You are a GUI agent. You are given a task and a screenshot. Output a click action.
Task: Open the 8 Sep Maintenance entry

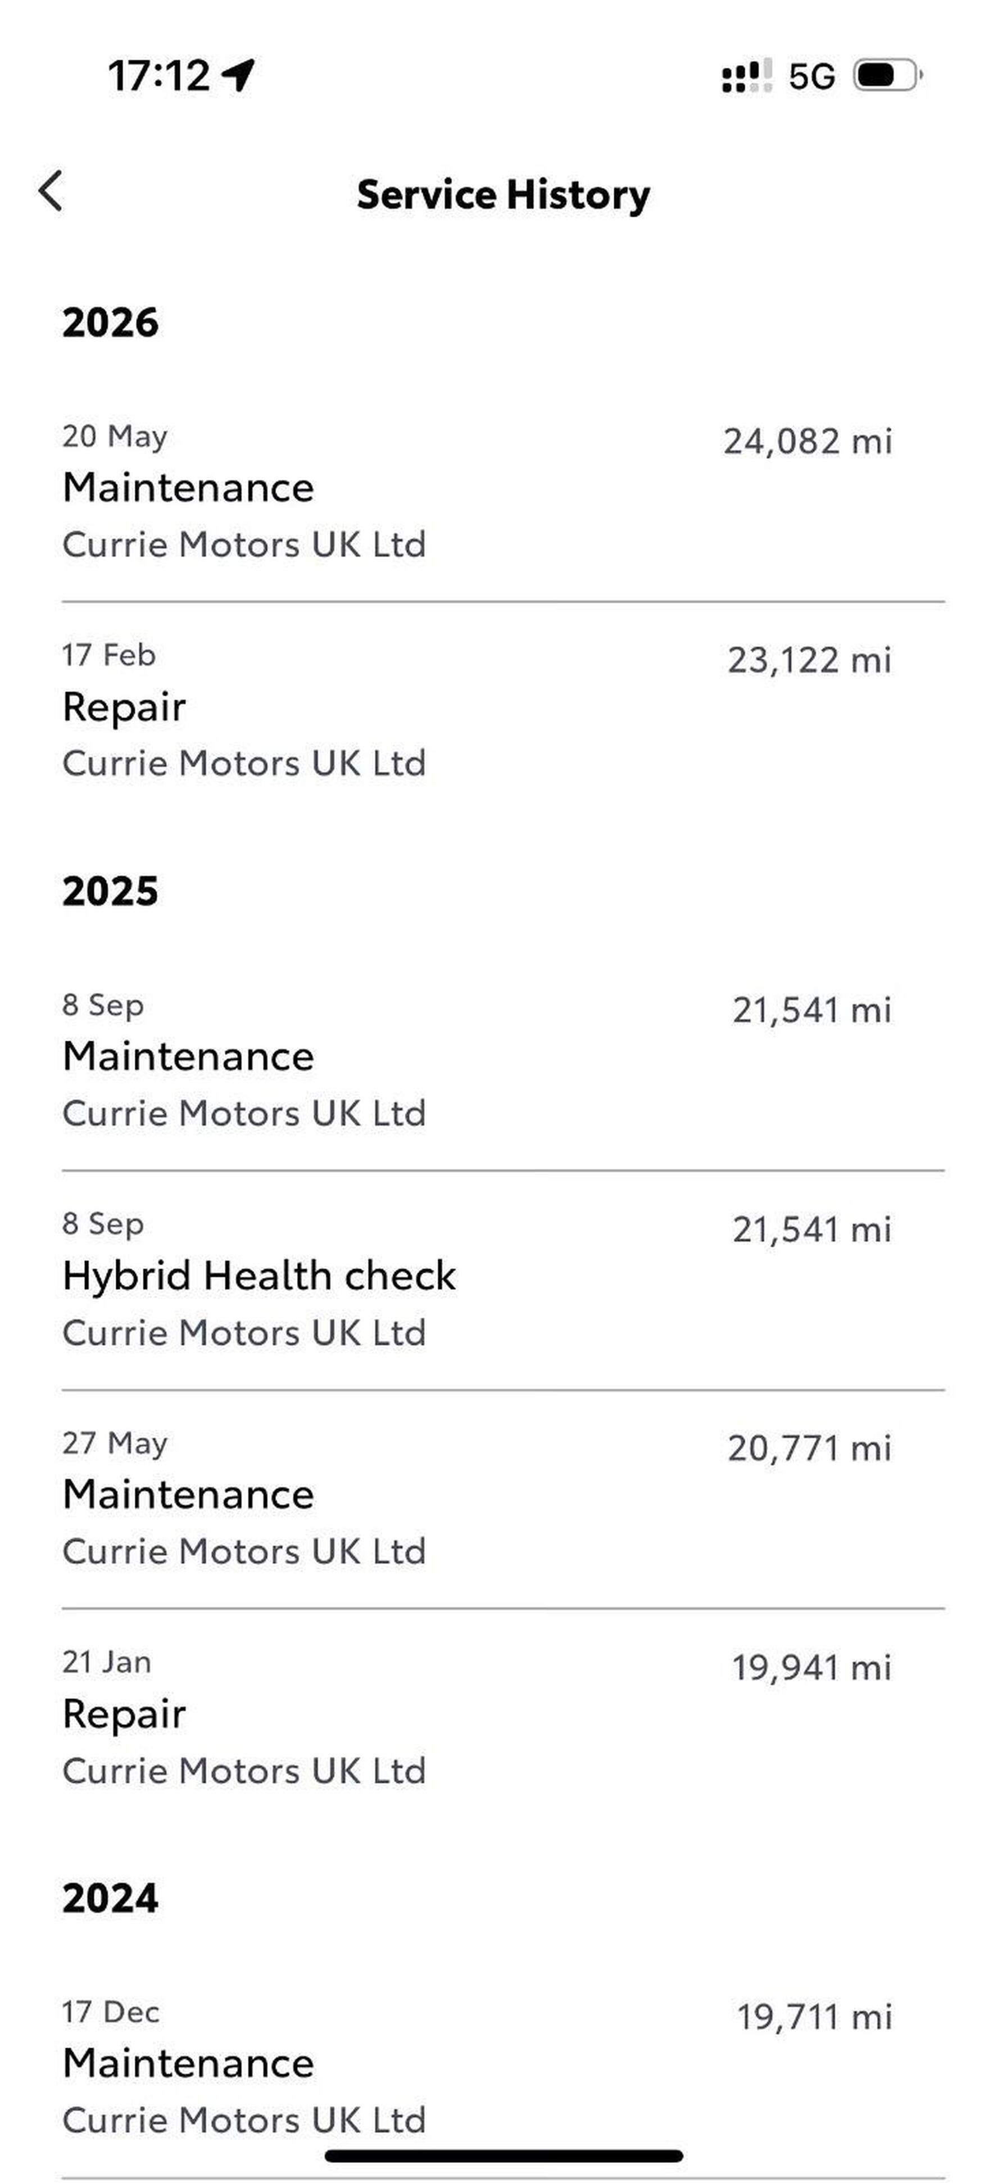(x=503, y=1060)
